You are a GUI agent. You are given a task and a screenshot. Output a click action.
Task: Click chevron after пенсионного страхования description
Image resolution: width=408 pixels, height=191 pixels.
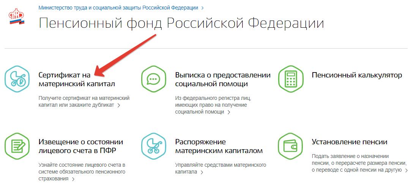click(73, 179)
